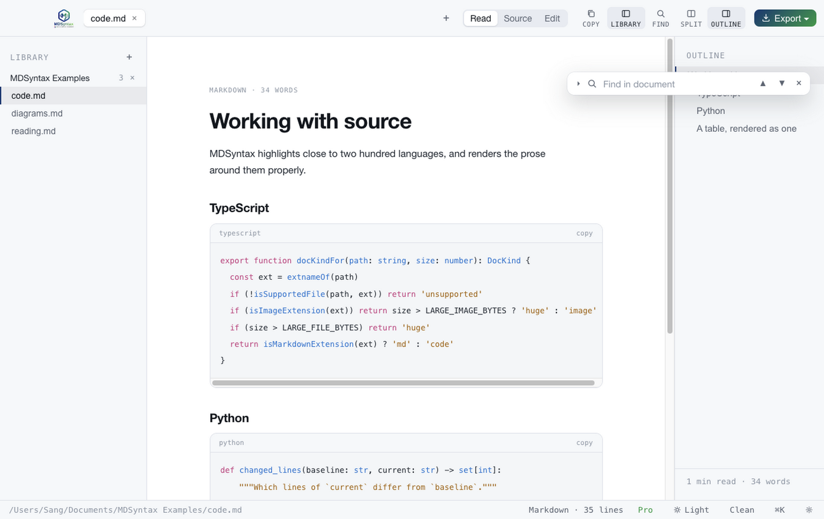Click the Python section heading
The width and height of the screenshot is (824, 519).
click(229, 418)
